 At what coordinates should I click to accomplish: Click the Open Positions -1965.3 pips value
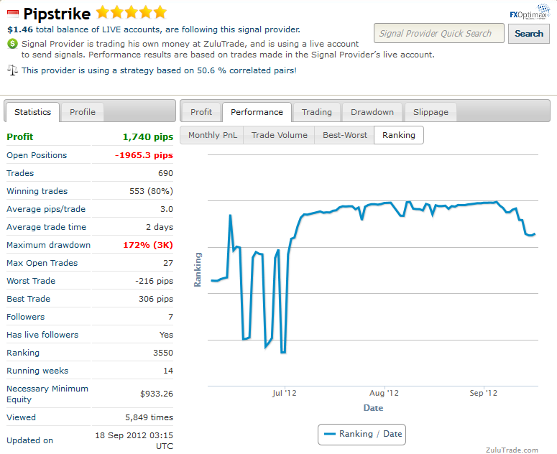(144, 155)
